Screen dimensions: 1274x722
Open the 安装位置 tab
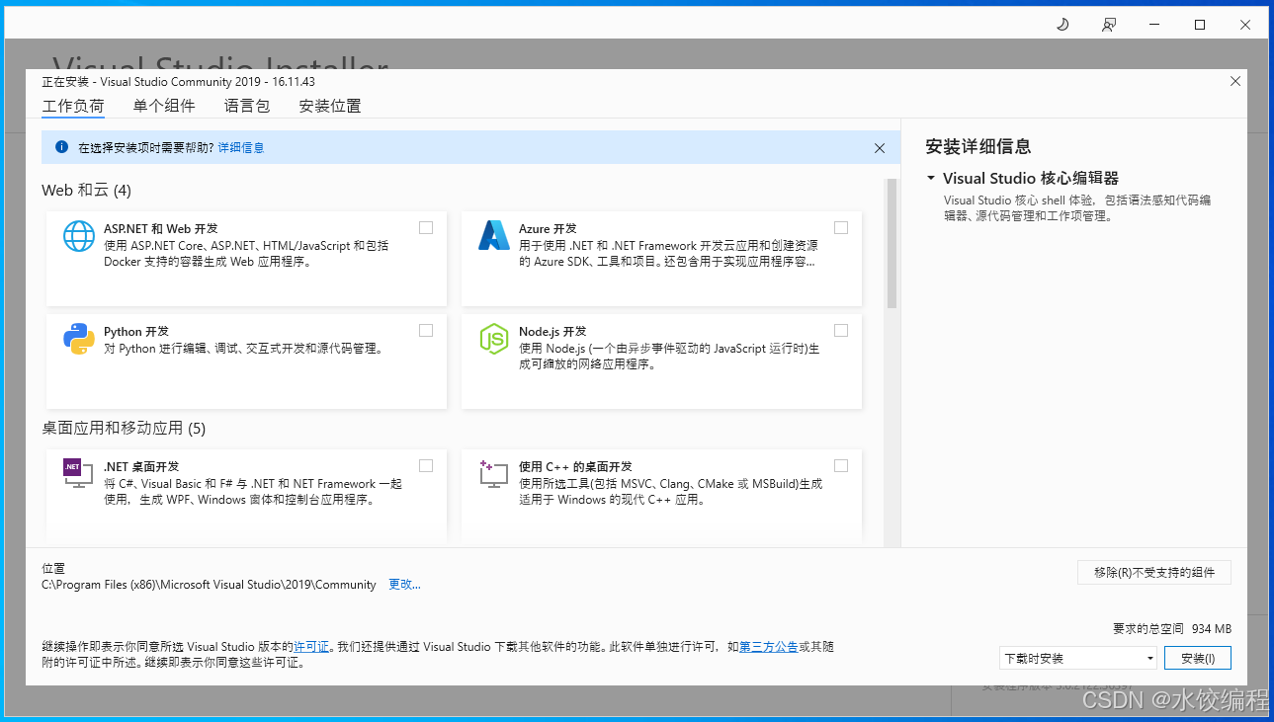(x=330, y=106)
